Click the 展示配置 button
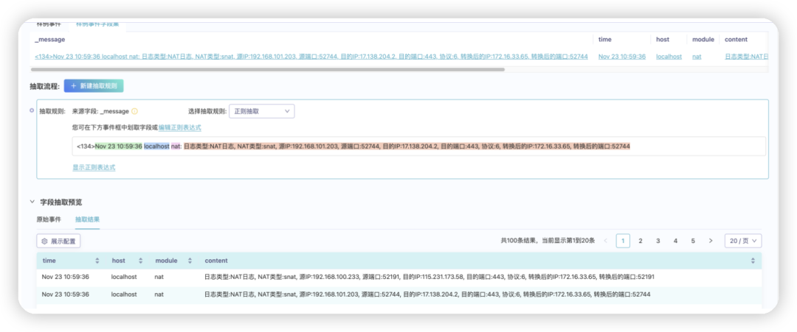 (58, 241)
